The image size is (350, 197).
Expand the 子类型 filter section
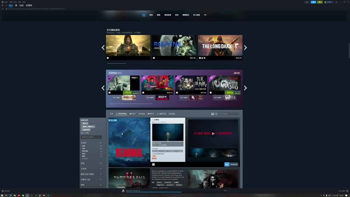click(x=91, y=169)
